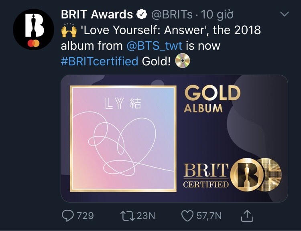Tap the share upload icon

[x=247, y=216]
